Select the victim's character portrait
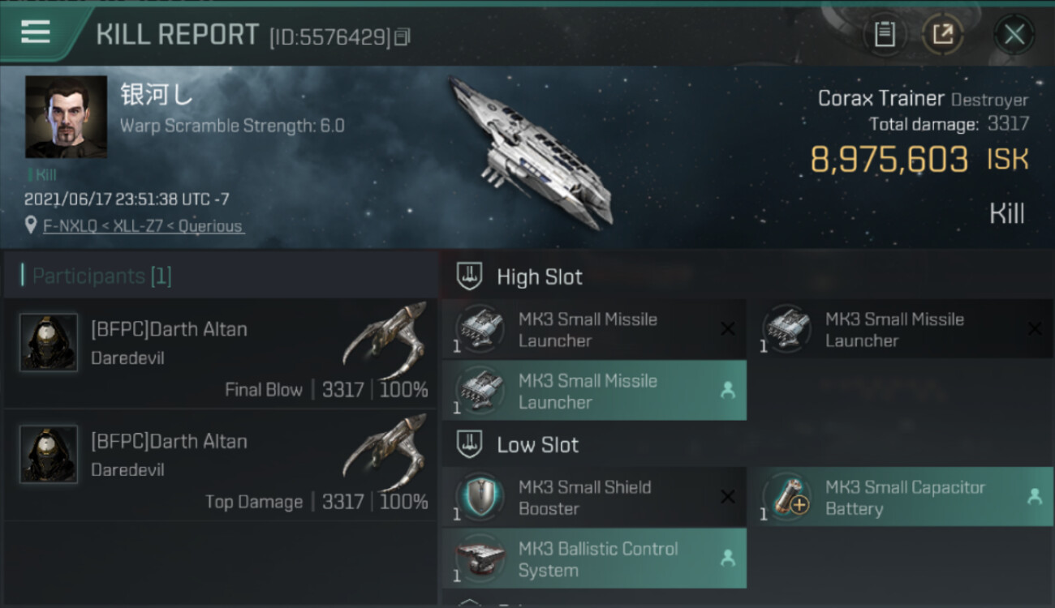This screenshot has width=1055, height=608. tap(66, 117)
